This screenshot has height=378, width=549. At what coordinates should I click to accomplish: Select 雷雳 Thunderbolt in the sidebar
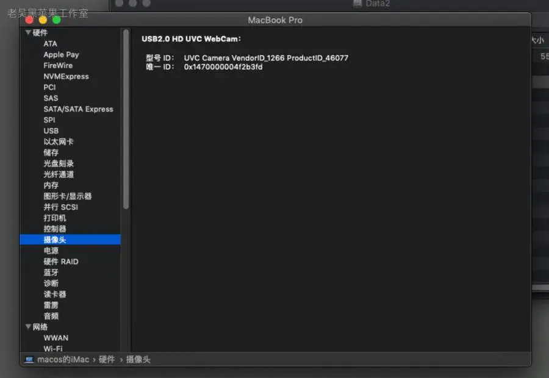pos(51,305)
